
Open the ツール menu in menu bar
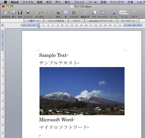click(93, 2)
